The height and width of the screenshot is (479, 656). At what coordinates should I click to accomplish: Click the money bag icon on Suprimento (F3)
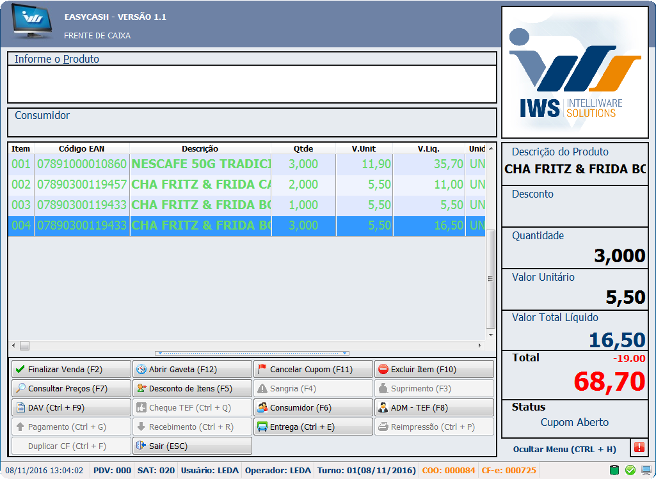point(383,388)
